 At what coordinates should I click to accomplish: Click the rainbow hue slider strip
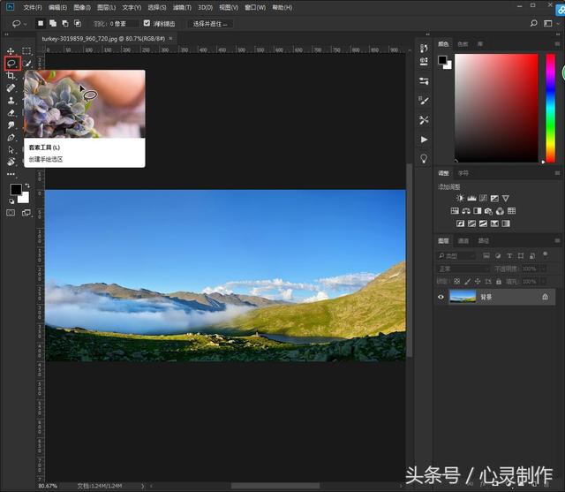pyautogui.click(x=550, y=108)
